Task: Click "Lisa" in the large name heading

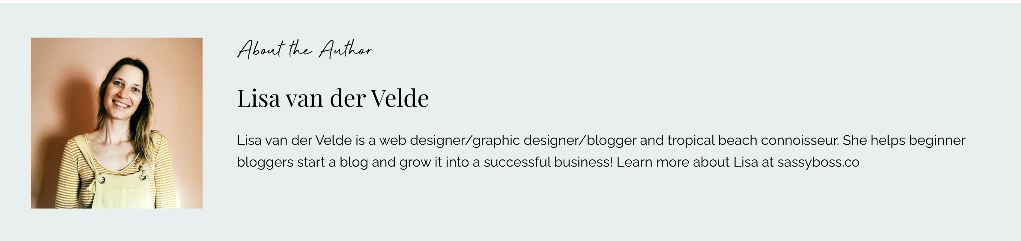Action: click(x=259, y=98)
